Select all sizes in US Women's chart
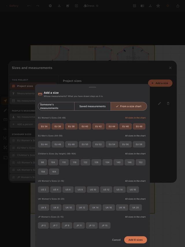Screen dimensions: 185x247 click(x=135, y=181)
